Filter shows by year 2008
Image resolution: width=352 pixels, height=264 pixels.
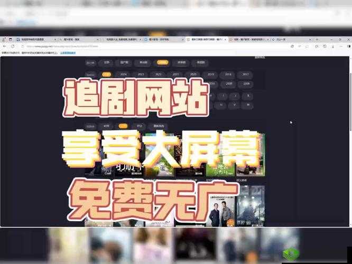click(x=246, y=83)
